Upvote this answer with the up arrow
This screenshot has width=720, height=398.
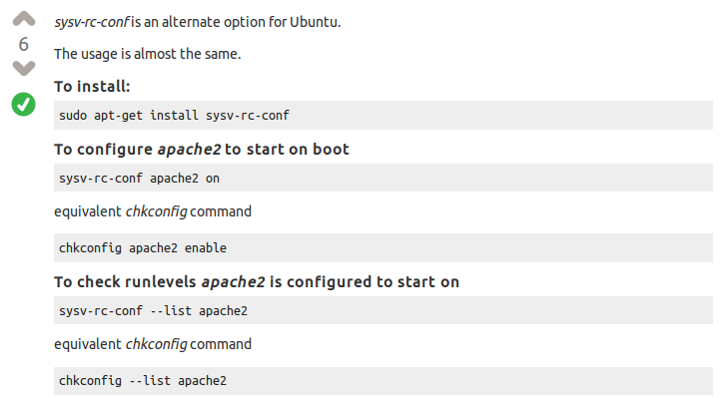tap(24, 18)
